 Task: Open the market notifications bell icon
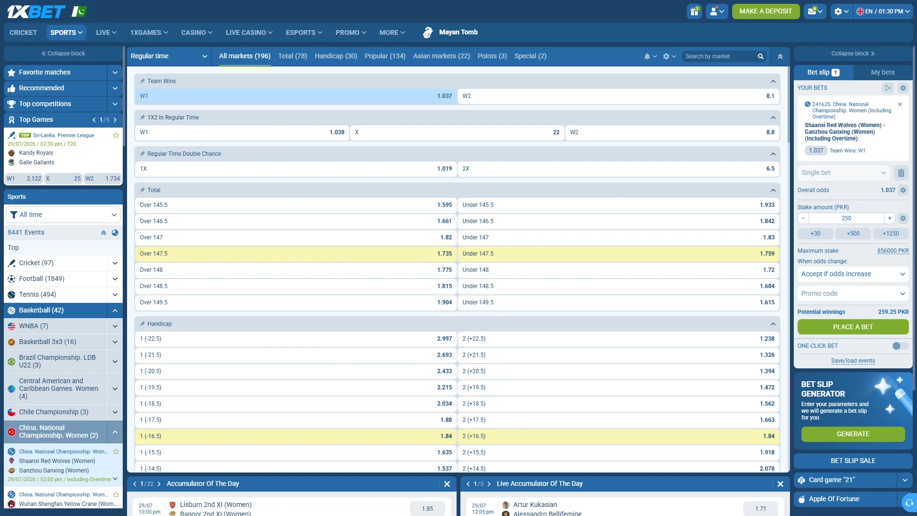click(650, 56)
